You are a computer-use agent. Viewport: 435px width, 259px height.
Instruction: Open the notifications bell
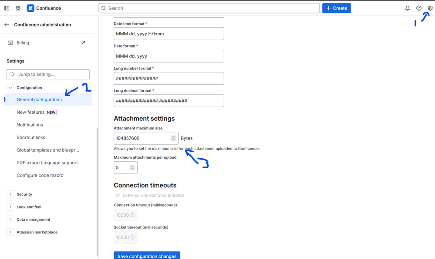coord(407,8)
